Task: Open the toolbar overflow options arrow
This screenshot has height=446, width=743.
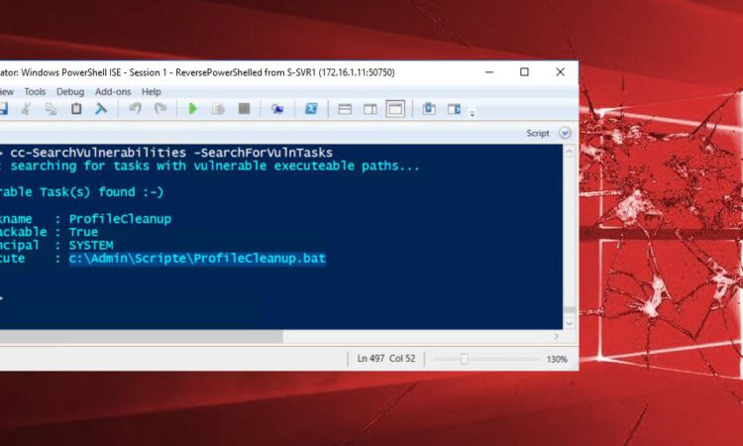Action: pos(472,113)
